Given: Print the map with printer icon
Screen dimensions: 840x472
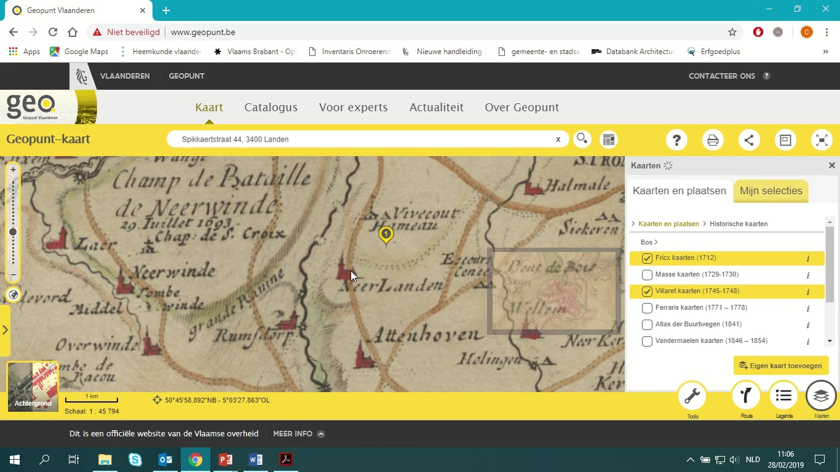Looking at the screenshot, I should [713, 140].
